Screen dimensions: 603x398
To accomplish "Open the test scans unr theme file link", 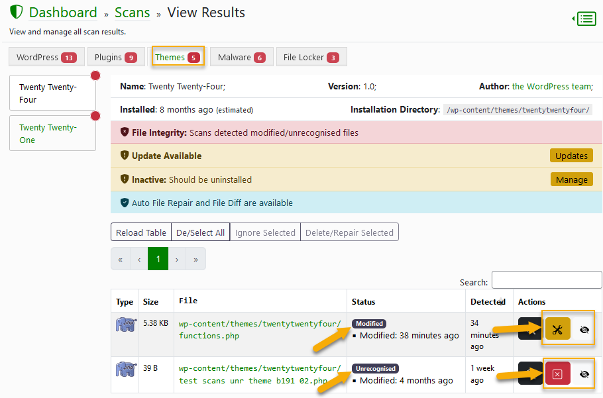I will [x=260, y=374].
